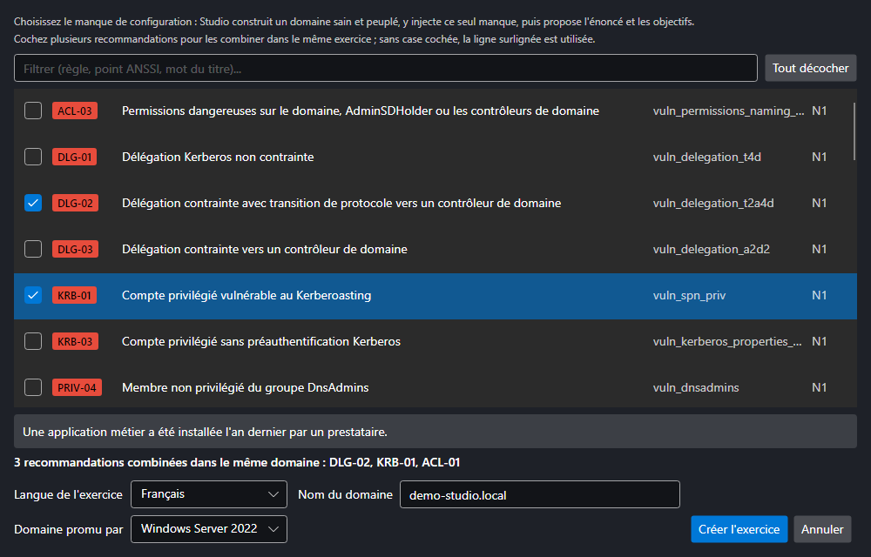Check the ACL-03 recommendation checkbox
The image size is (871, 557).
[33, 111]
